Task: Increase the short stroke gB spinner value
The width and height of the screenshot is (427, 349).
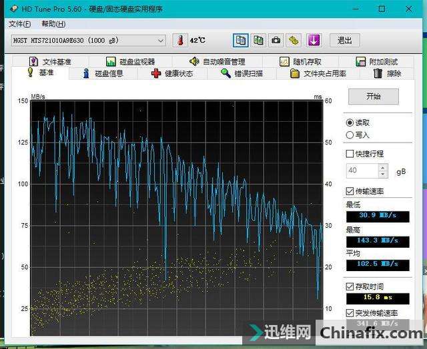Action: (382, 167)
